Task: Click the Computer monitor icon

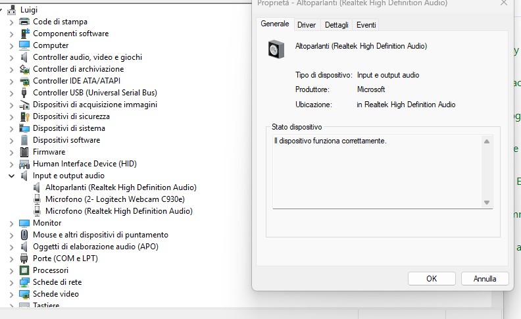Action: pos(24,45)
